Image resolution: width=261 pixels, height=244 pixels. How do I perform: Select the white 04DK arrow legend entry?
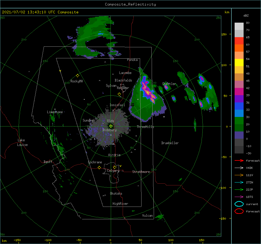[x=239, y=168]
